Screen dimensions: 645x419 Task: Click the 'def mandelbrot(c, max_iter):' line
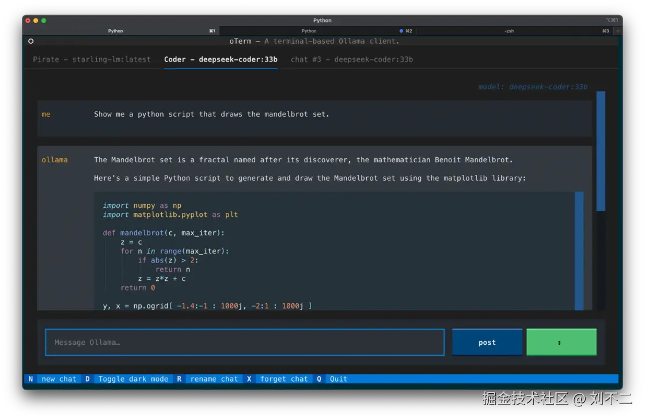tap(164, 233)
